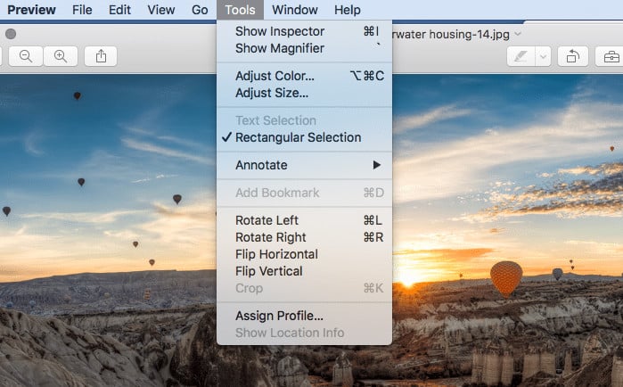Choose Rotate Right menu item
Image resolution: width=623 pixels, height=387 pixels.
click(x=304, y=237)
